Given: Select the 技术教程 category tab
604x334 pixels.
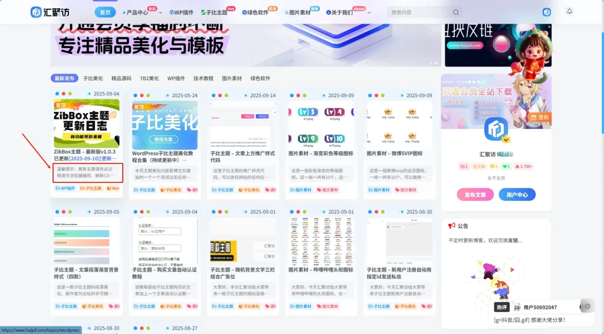Looking at the screenshot, I should [203, 78].
